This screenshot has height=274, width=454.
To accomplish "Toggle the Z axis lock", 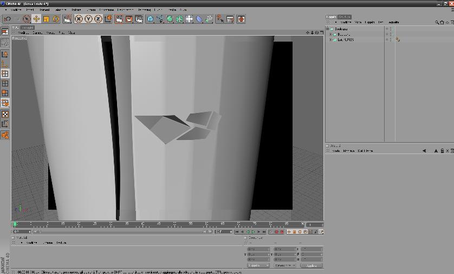I will [98, 19].
